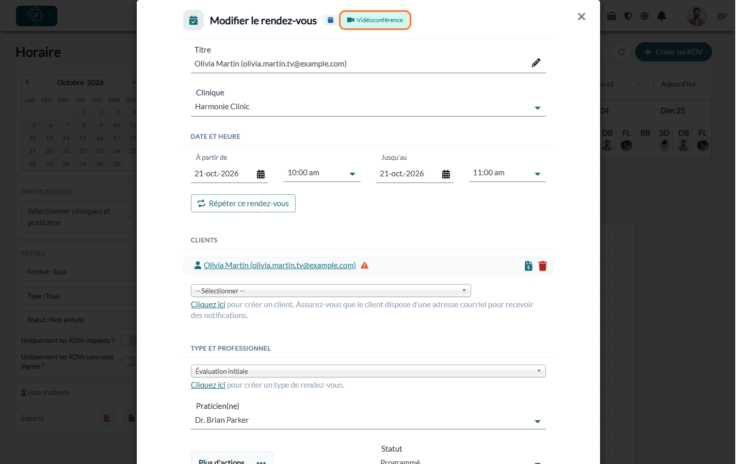Click the shield icon in header
The height and width of the screenshot is (464, 743).
[x=628, y=16]
